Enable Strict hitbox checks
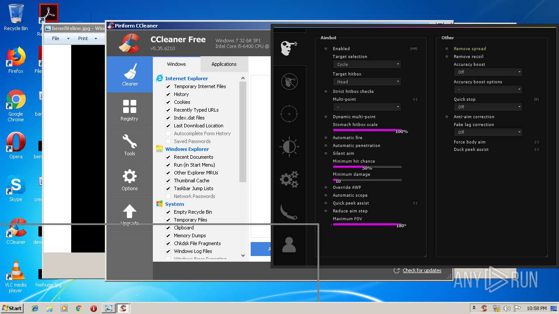The height and width of the screenshot is (314, 559). (326, 92)
